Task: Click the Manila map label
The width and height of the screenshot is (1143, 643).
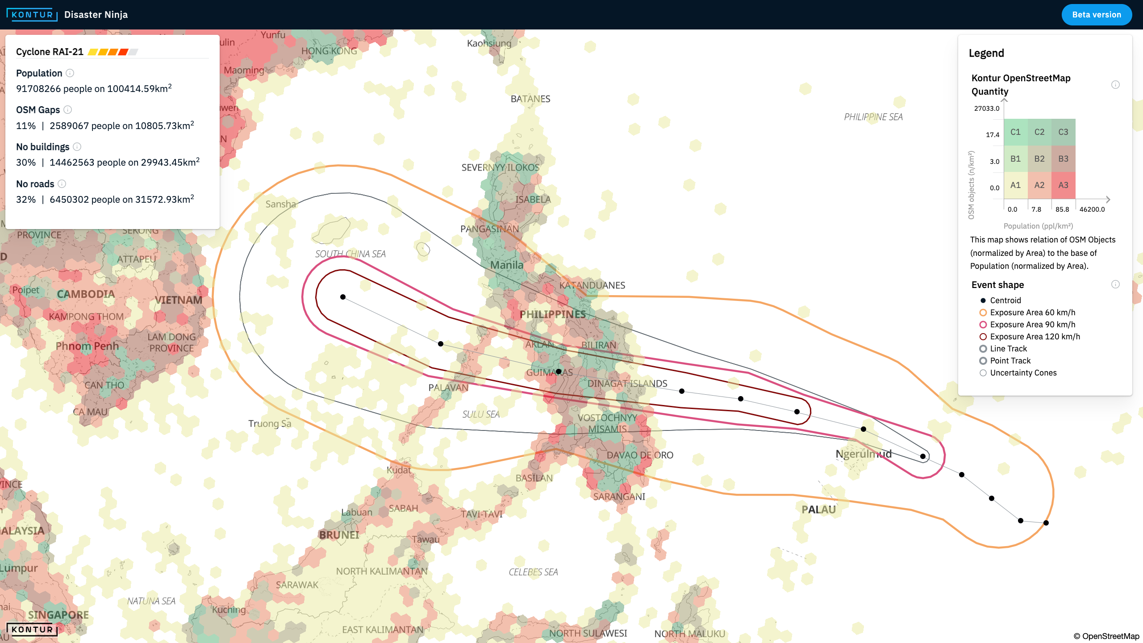Action: click(507, 265)
